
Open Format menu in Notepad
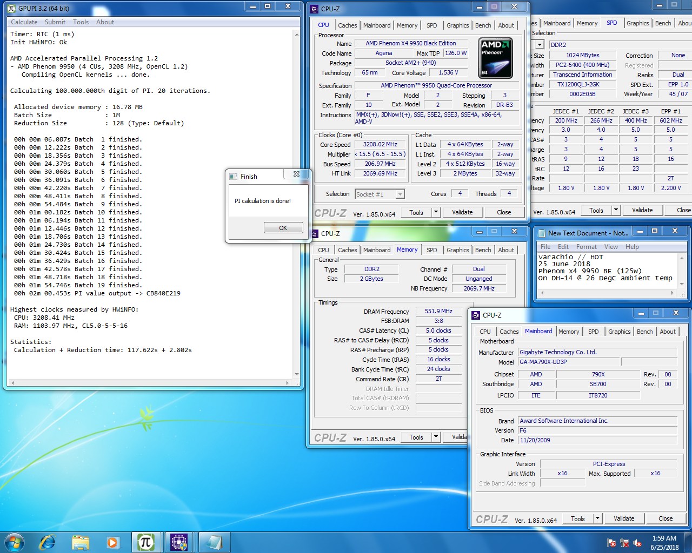[x=587, y=247]
